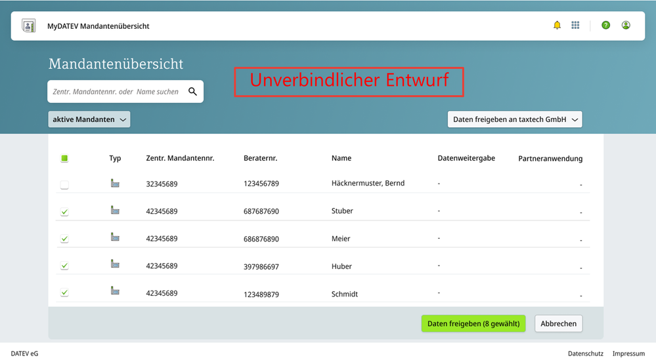
Task: Click Daten freigeben (8 gewählt) button
Action: (473, 323)
